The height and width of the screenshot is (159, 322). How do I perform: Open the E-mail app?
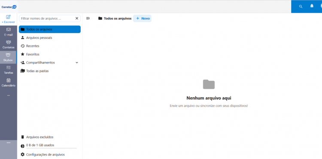tap(9, 32)
